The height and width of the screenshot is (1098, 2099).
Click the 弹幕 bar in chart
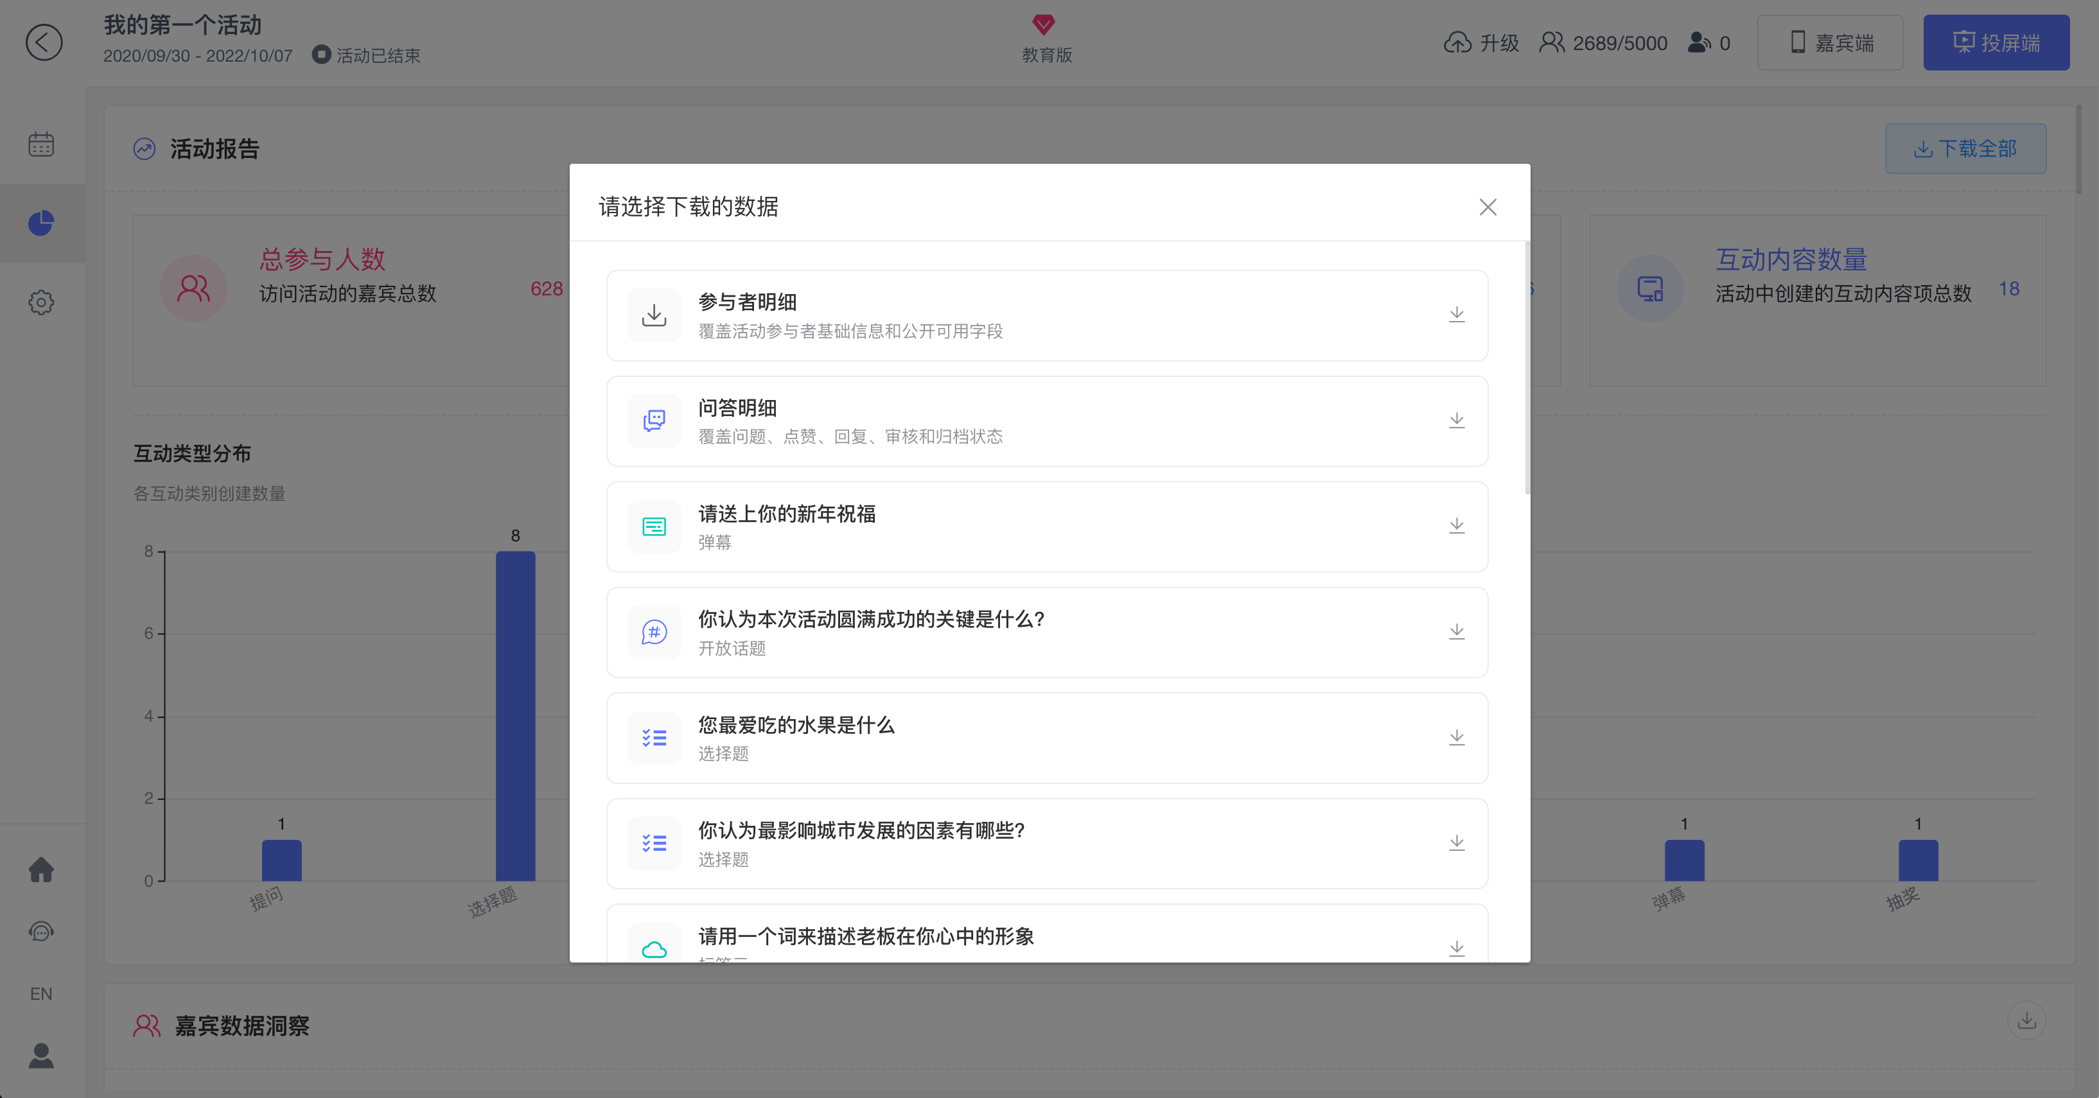1684,860
